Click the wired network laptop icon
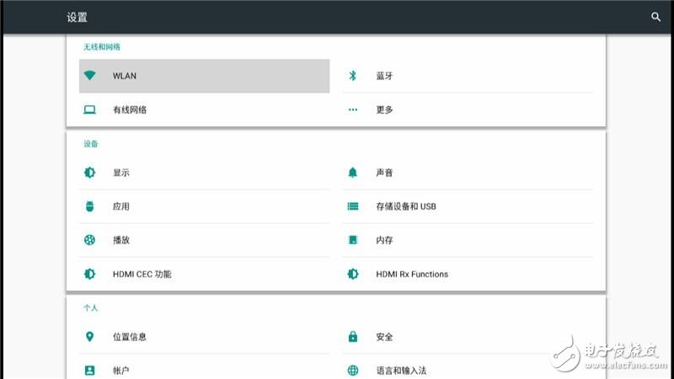 pos(89,109)
